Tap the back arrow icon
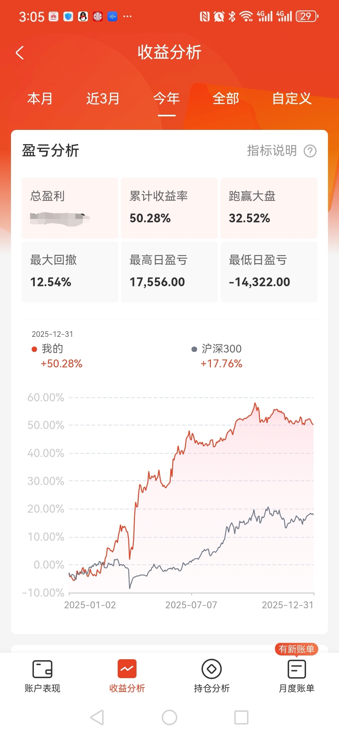The image size is (339, 736). pos(20,53)
